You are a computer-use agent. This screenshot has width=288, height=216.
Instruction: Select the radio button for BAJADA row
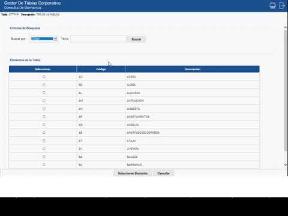44,157
